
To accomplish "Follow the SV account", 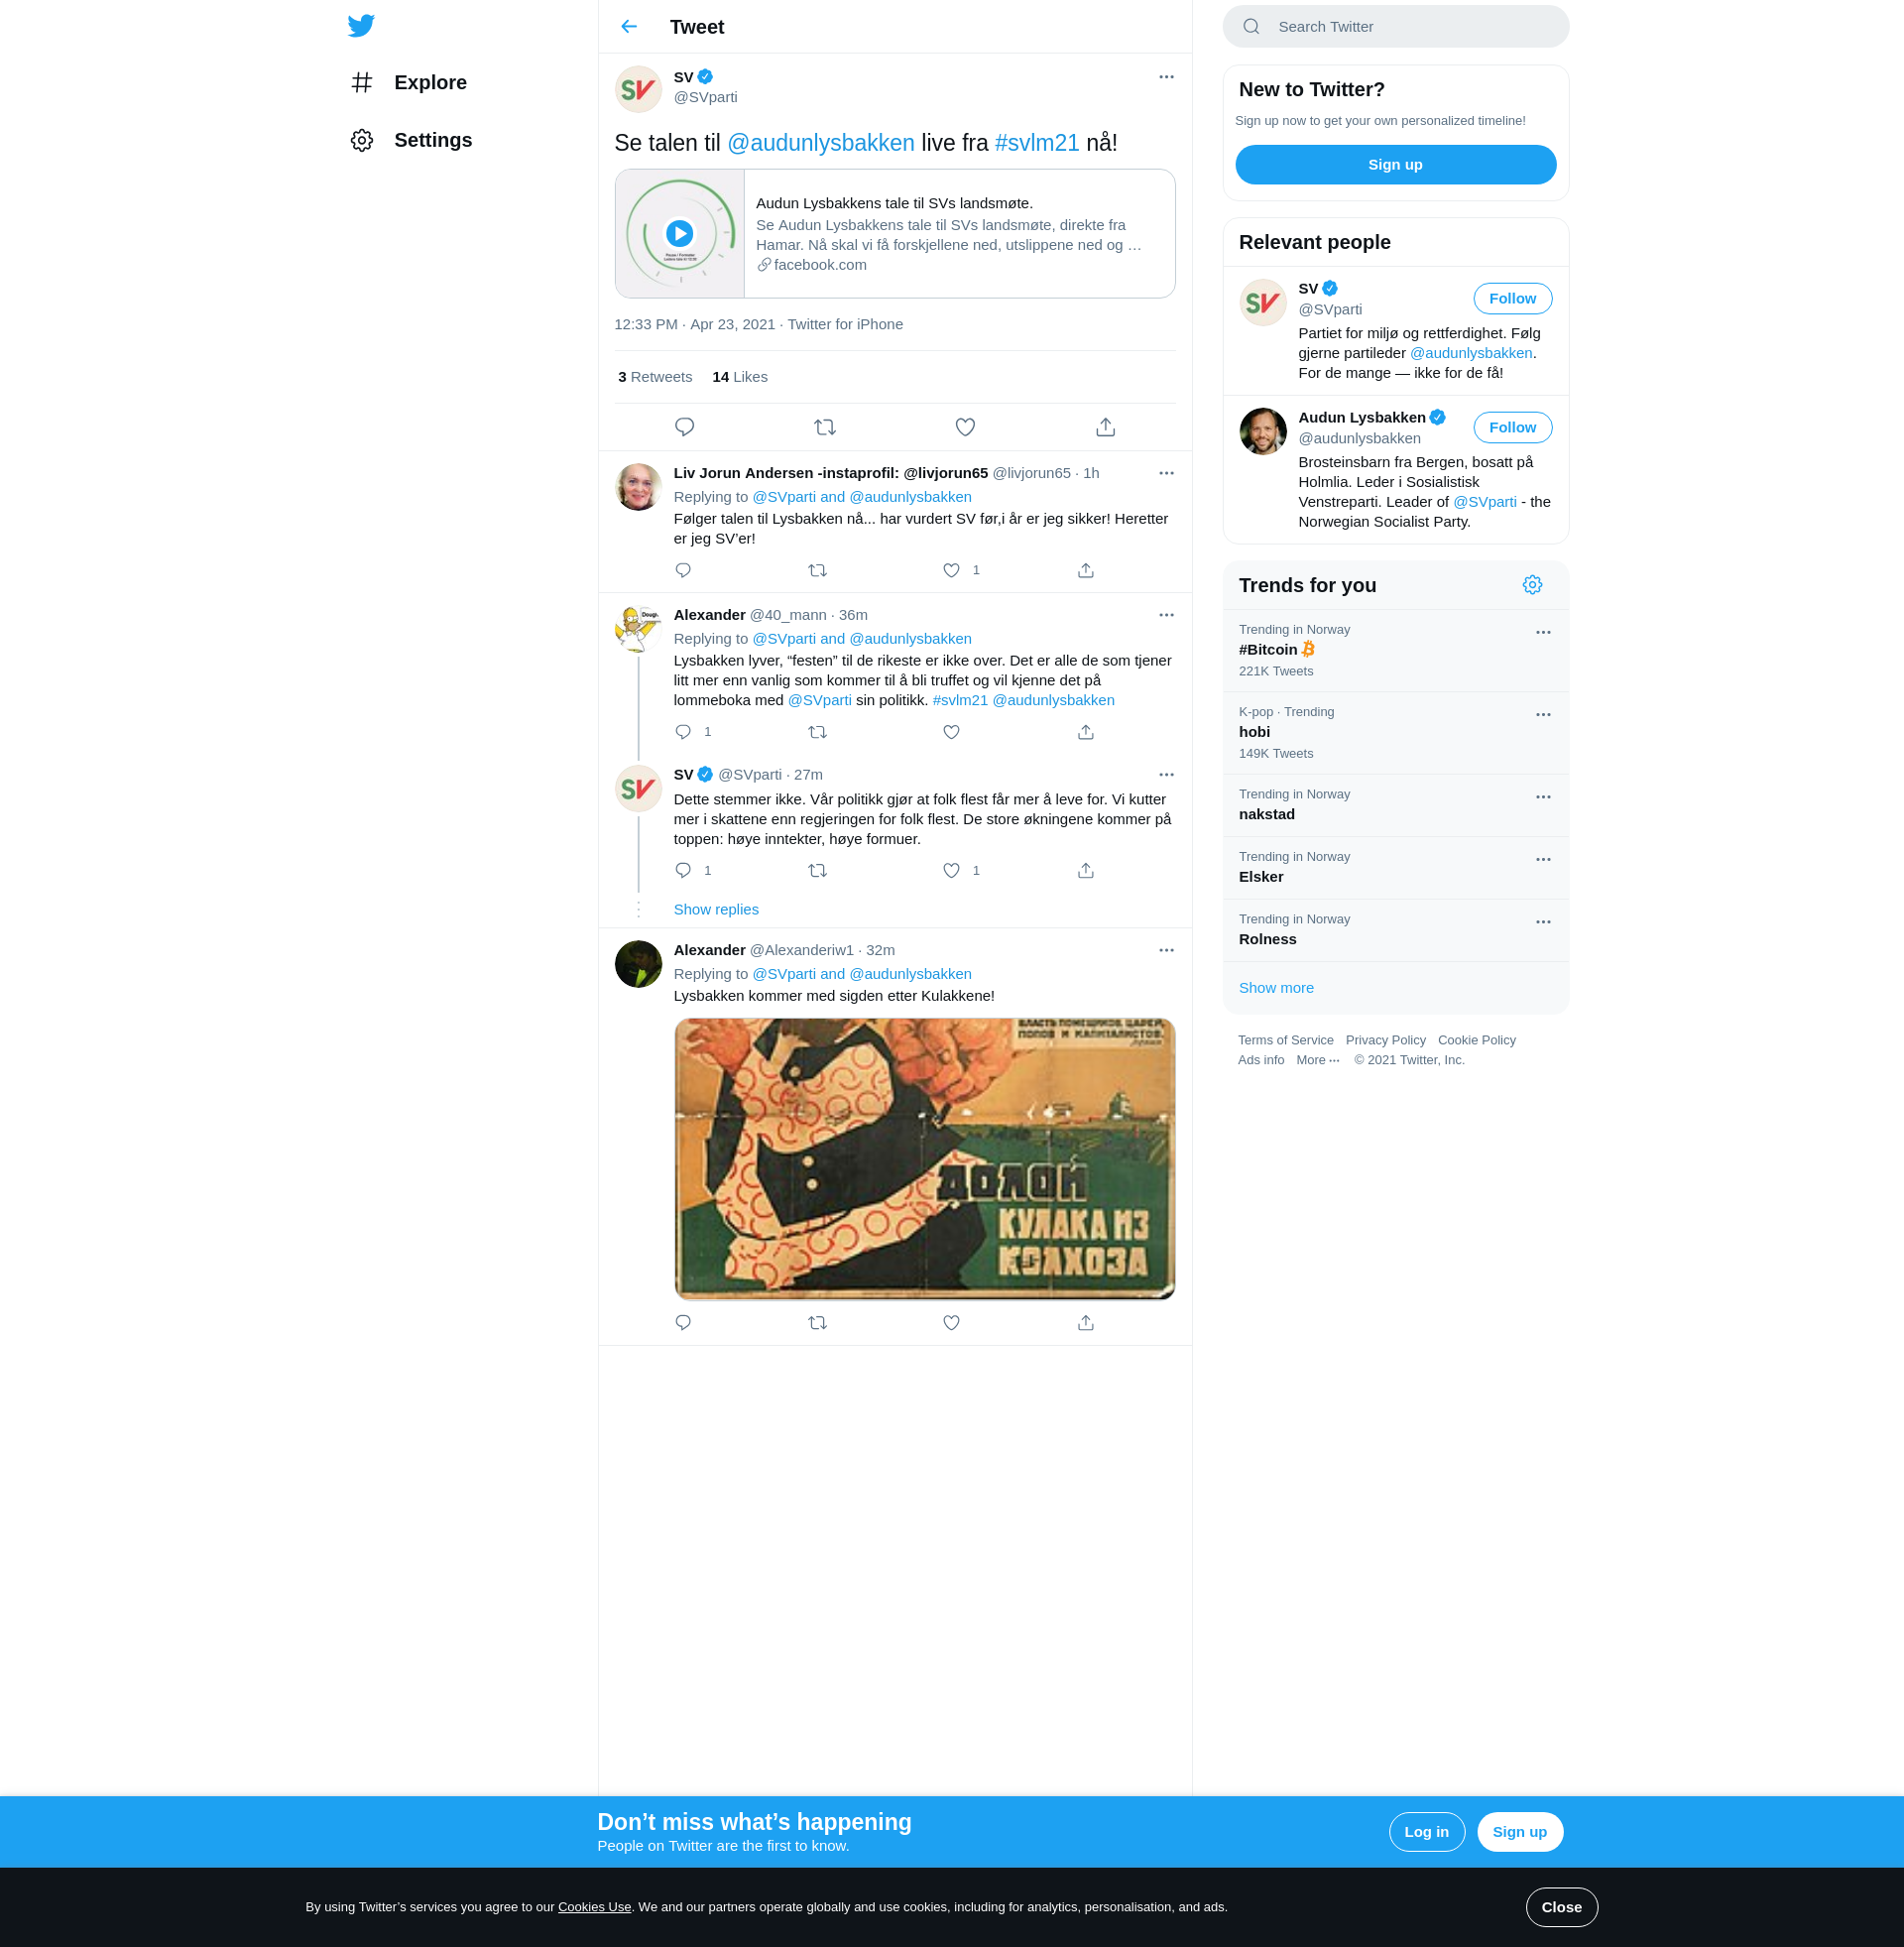I will click(1512, 299).
